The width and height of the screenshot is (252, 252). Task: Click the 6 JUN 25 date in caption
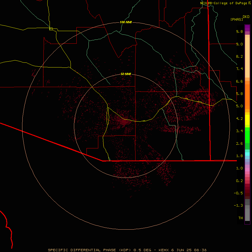click(181, 250)
